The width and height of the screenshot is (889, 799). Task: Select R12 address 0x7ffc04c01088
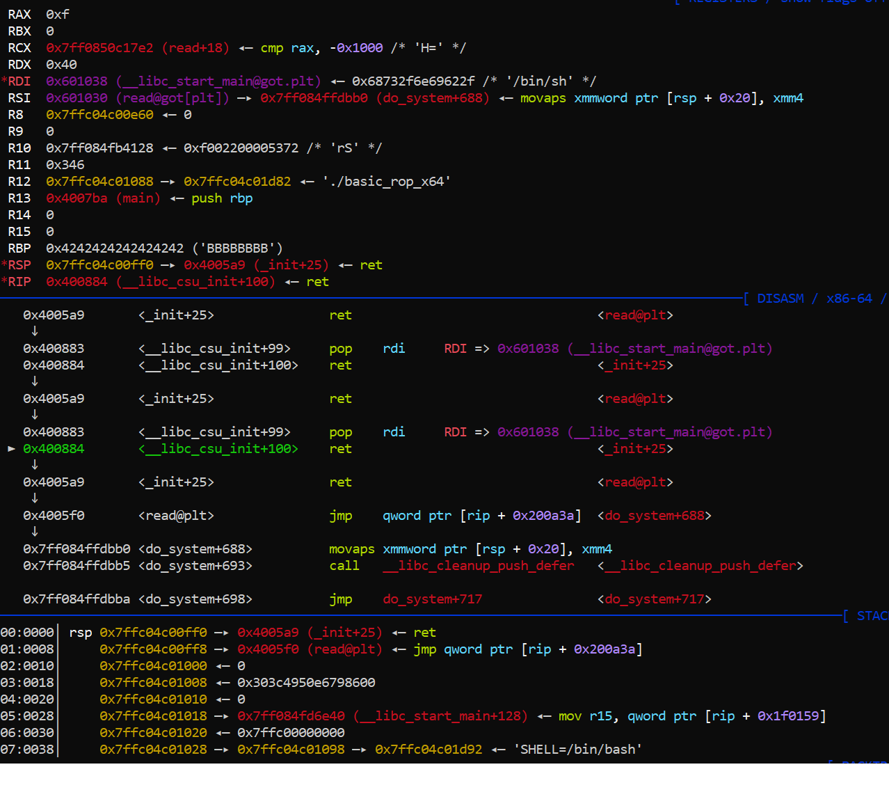99,182
